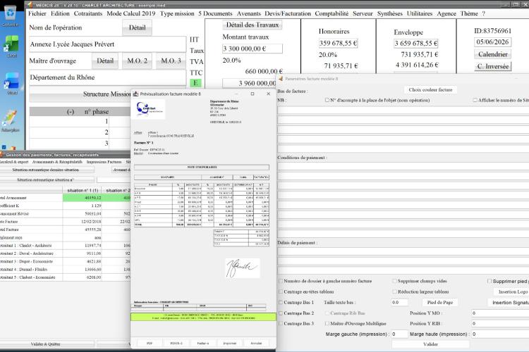Viewport: 529px width, 352px height.
Task: Click the Honoraires value '359 678,55 €'
Action: pyautogui.click(x=338, y=44)
